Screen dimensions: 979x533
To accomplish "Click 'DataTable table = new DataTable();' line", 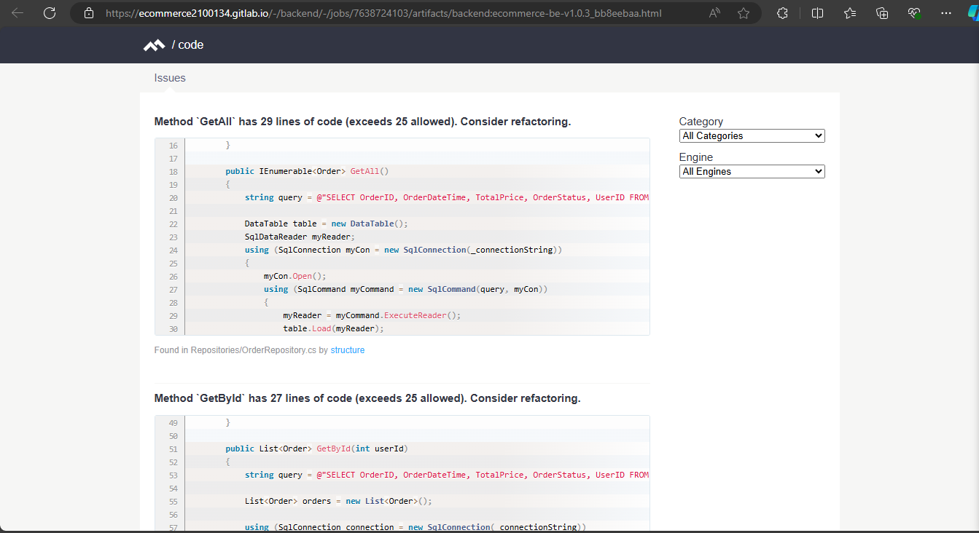I will point(327,224).
